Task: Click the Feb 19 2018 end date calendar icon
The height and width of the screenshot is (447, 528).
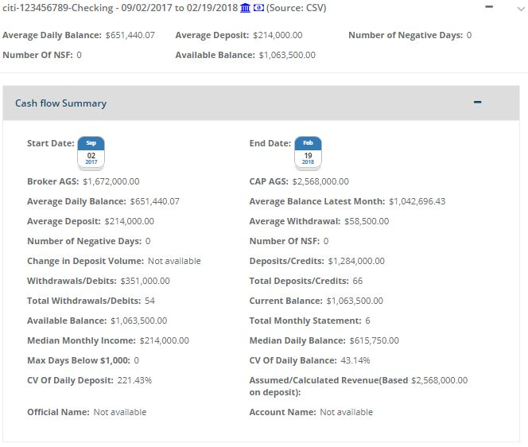Action: click(x=308, y=153)
